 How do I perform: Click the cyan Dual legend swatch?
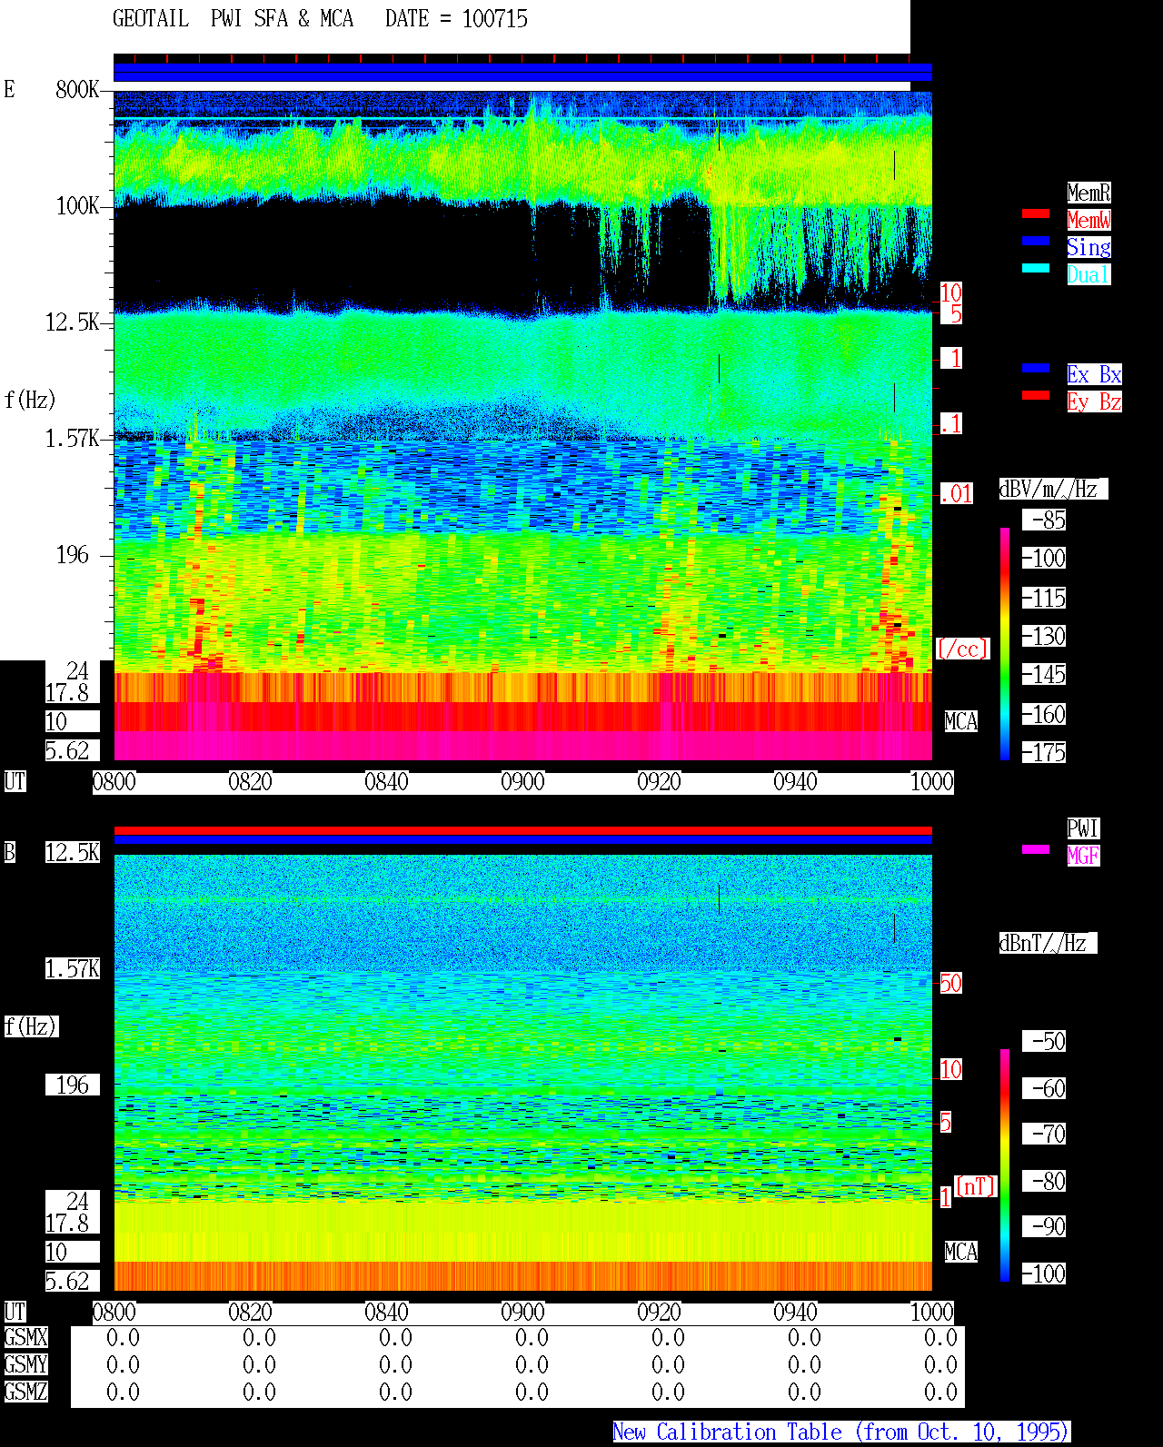click(1036, 269)
